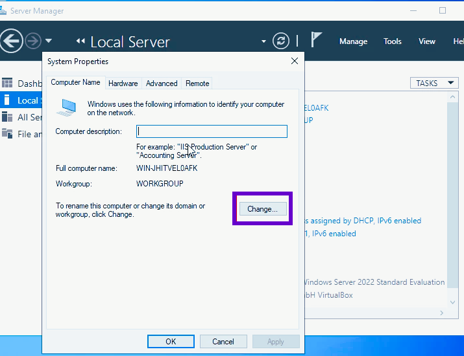
Task: Click the double-chevron before Local Server title
Action: [80, 41]
